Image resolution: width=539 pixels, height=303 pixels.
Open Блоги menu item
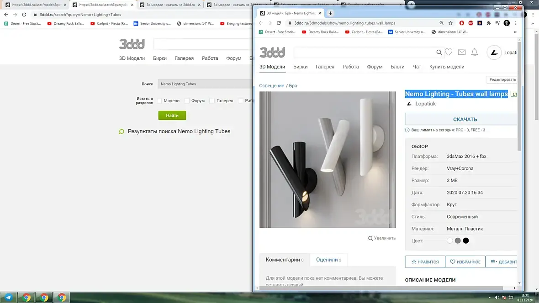point(397,67)
